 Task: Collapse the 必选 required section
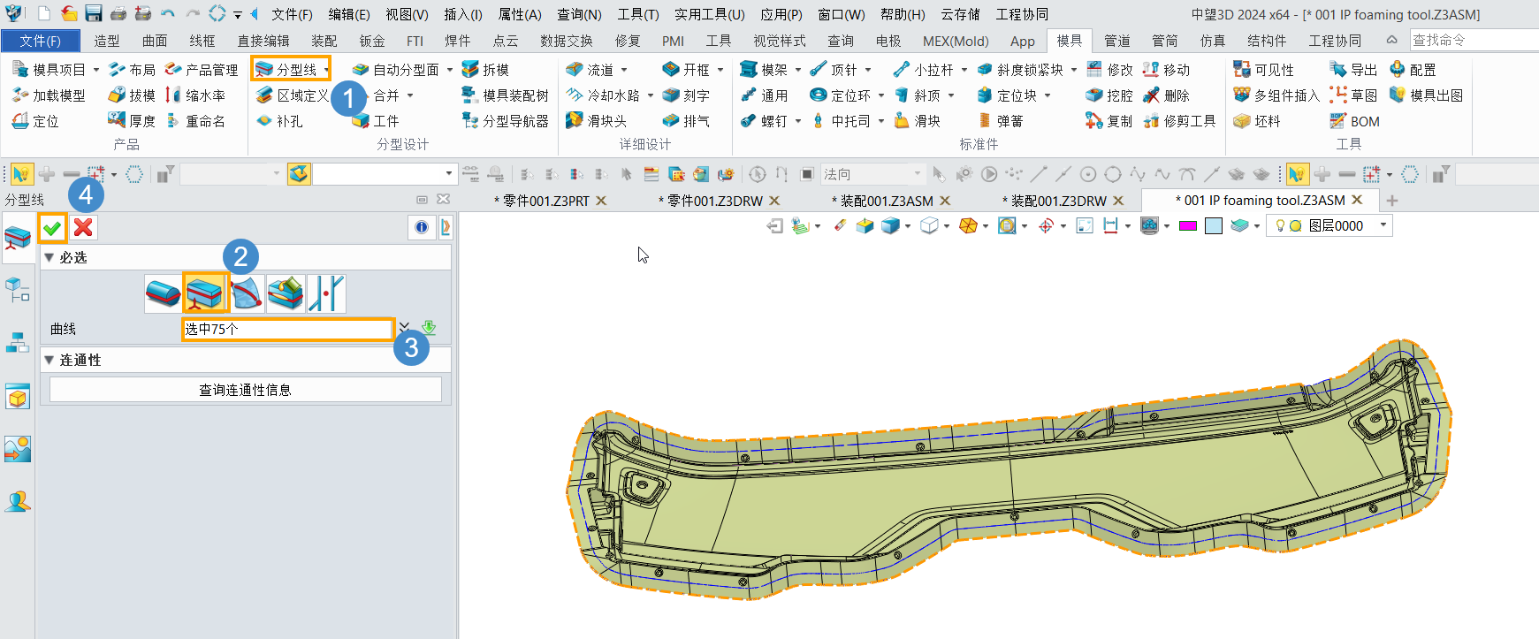(50, 257)
